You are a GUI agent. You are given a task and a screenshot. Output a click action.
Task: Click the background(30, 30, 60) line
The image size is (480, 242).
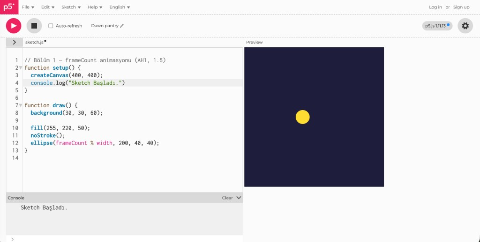tap(67, 113)
